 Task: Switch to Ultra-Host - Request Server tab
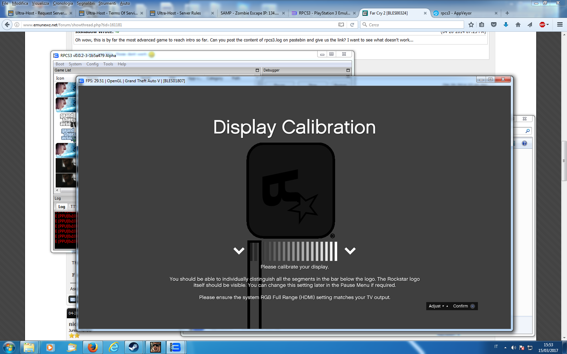tap(40, 13)
